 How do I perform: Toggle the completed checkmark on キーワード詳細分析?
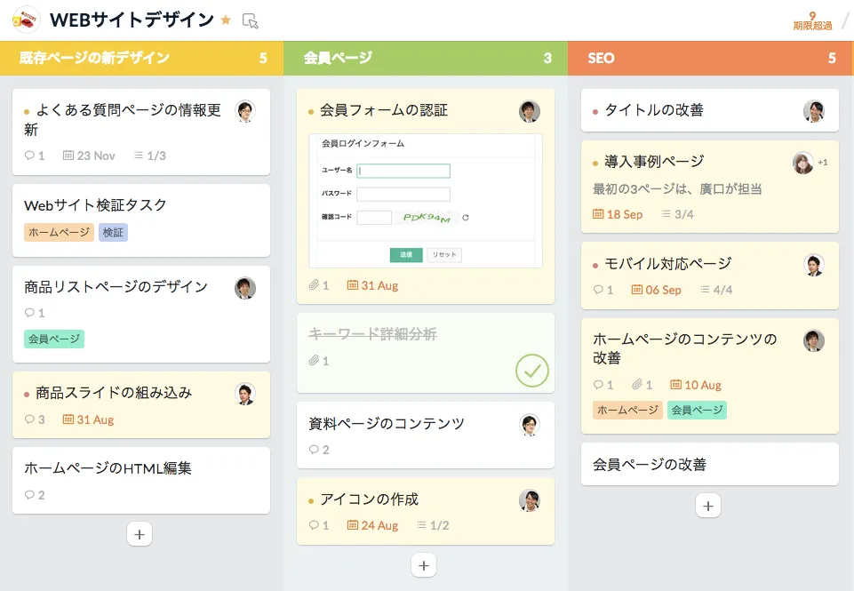coord(532,371)
